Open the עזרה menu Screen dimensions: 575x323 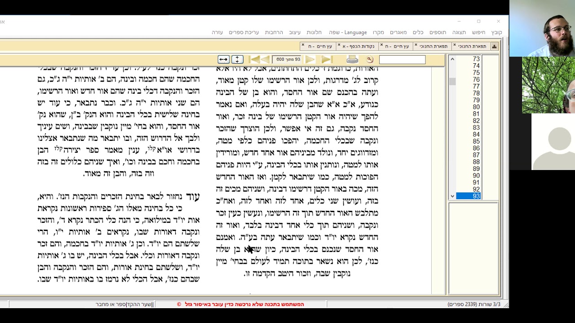tap(217, 32)
